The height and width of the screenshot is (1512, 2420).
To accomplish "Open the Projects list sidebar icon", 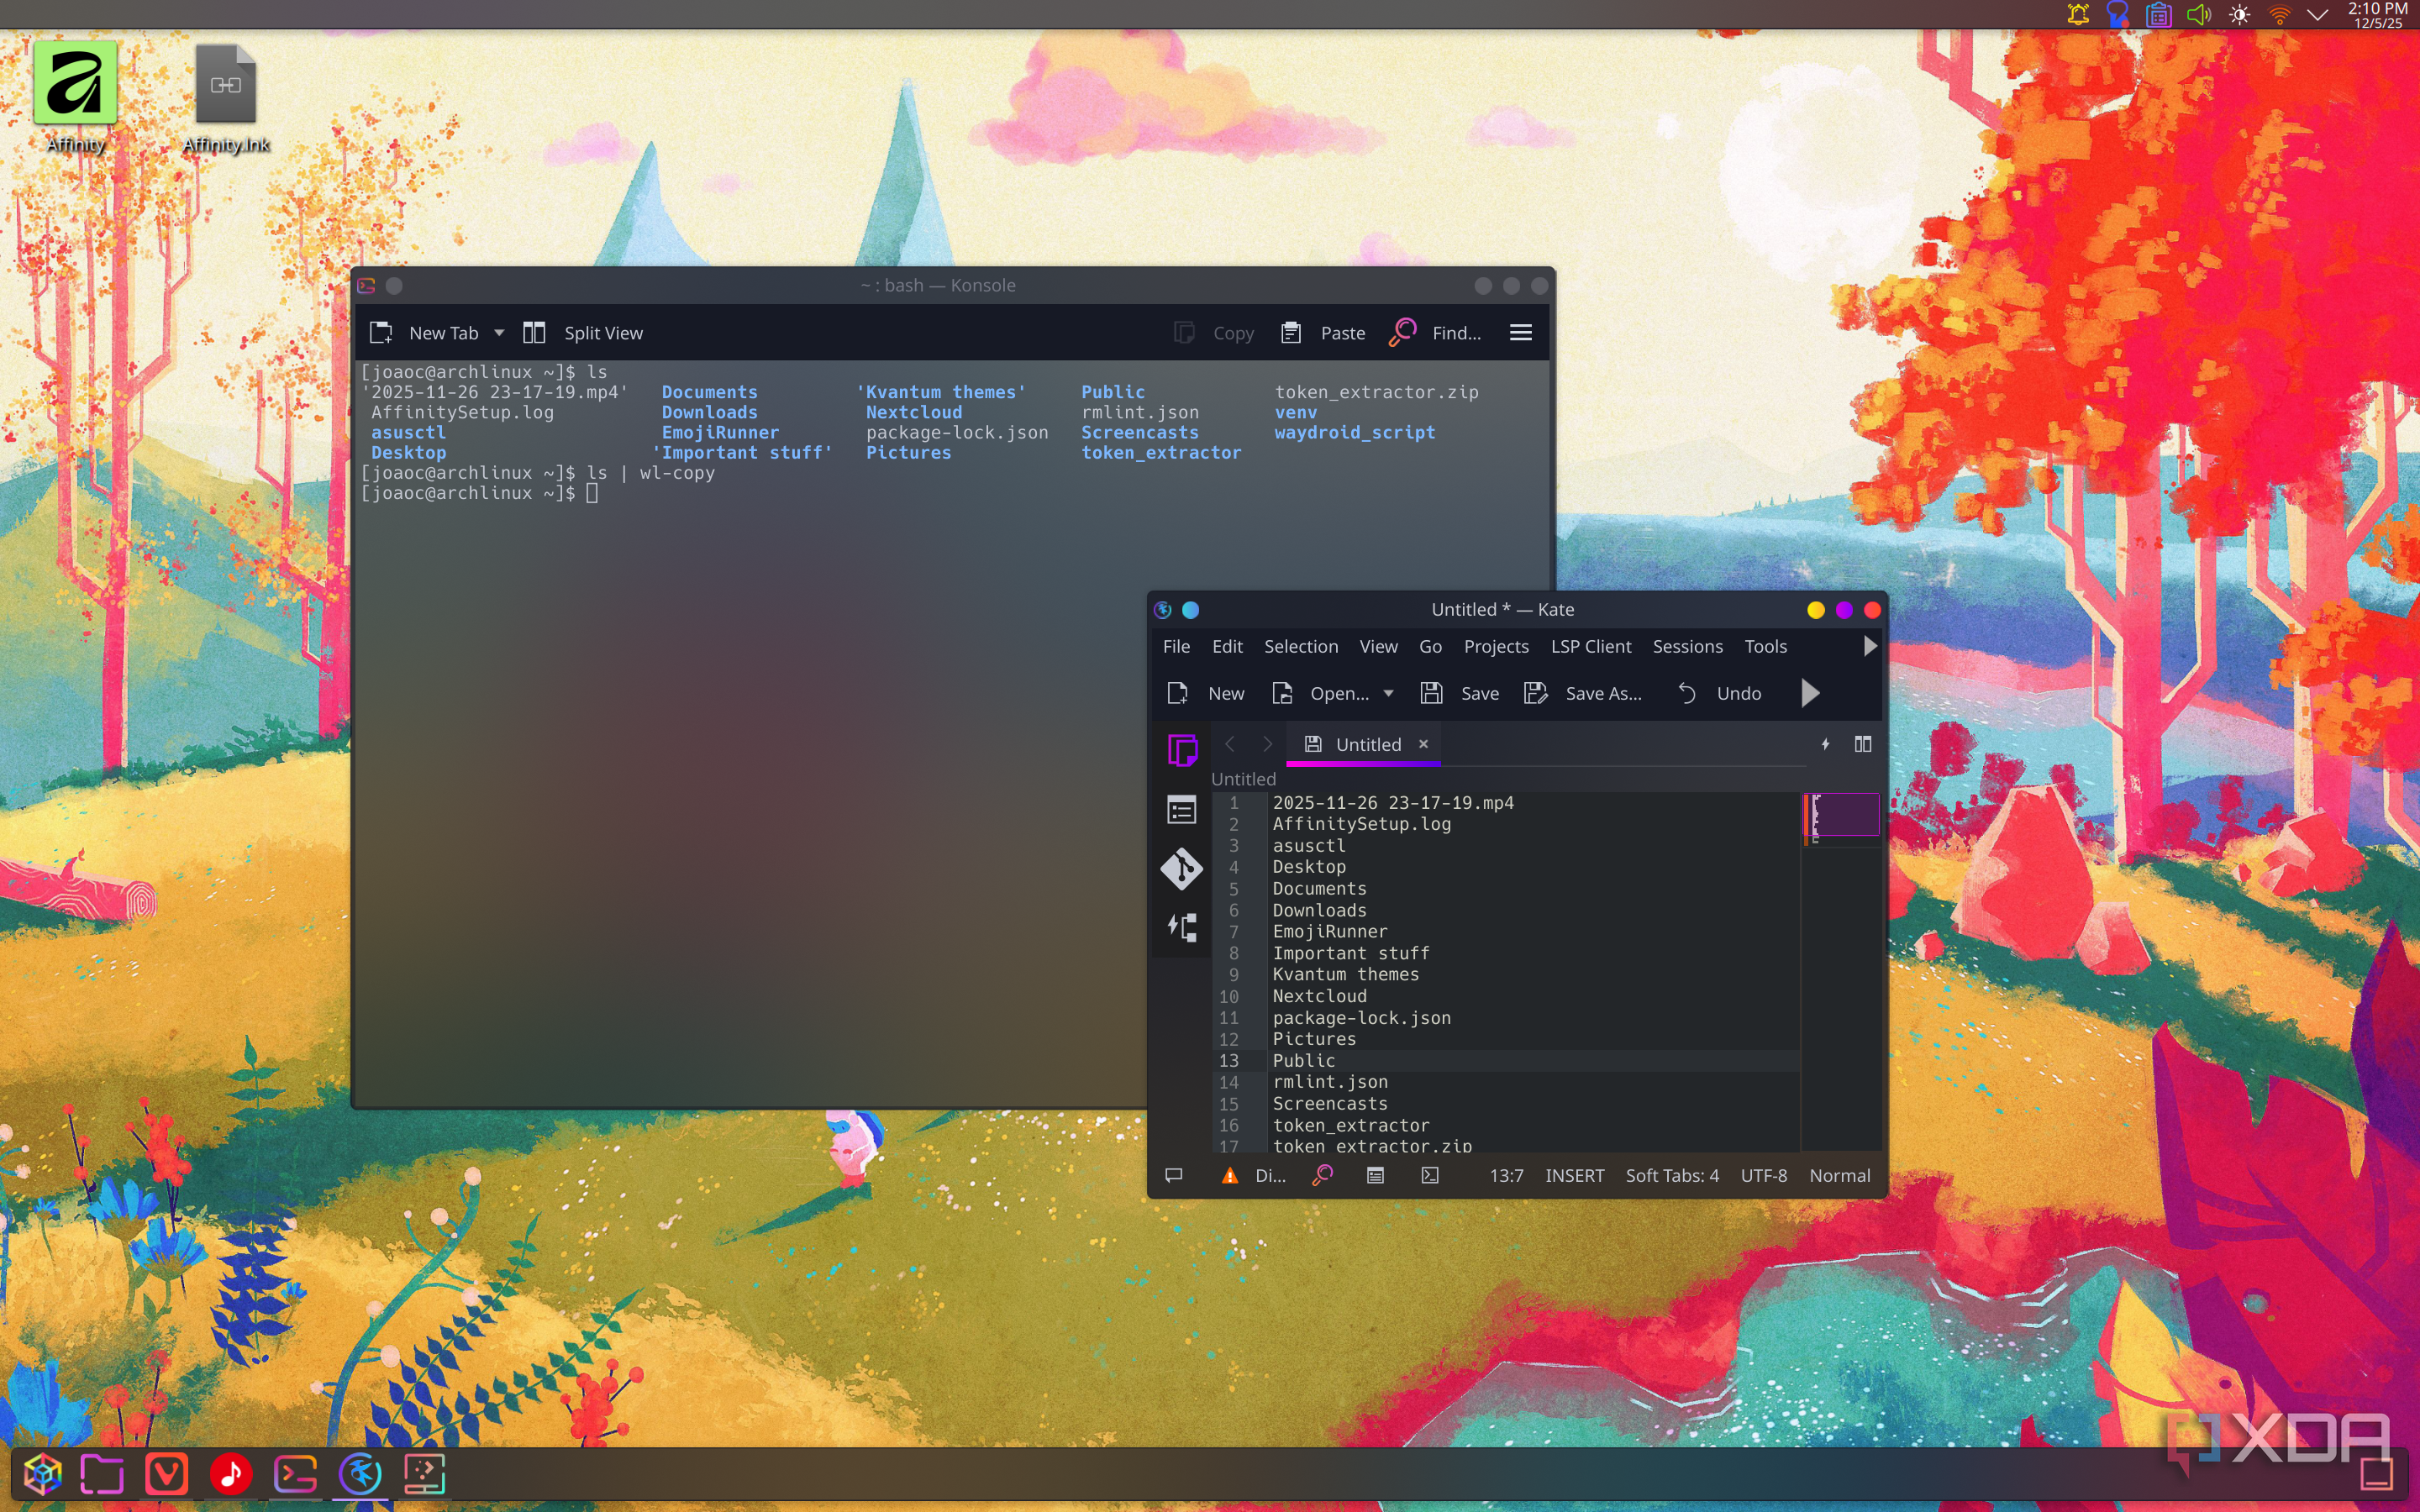I will click(x=1182, y=809).
